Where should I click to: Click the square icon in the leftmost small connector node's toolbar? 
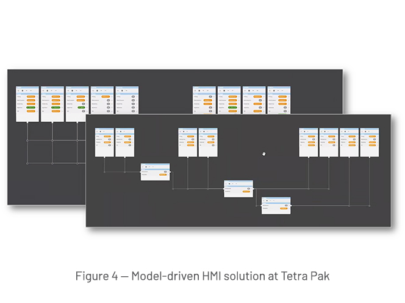146,167
